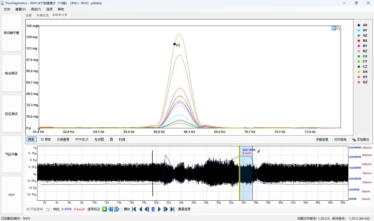Step one frame backward
This screenshot has width=374, height=221.
(x=147, y=209)
